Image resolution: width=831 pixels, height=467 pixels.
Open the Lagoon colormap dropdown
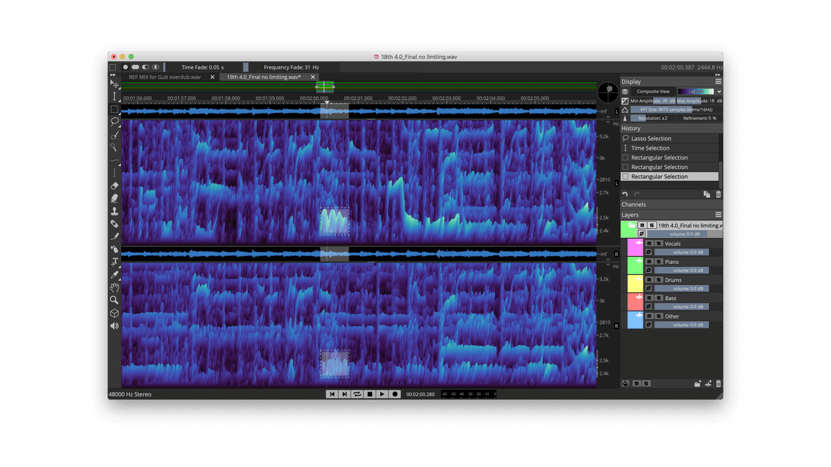(696, 91)
